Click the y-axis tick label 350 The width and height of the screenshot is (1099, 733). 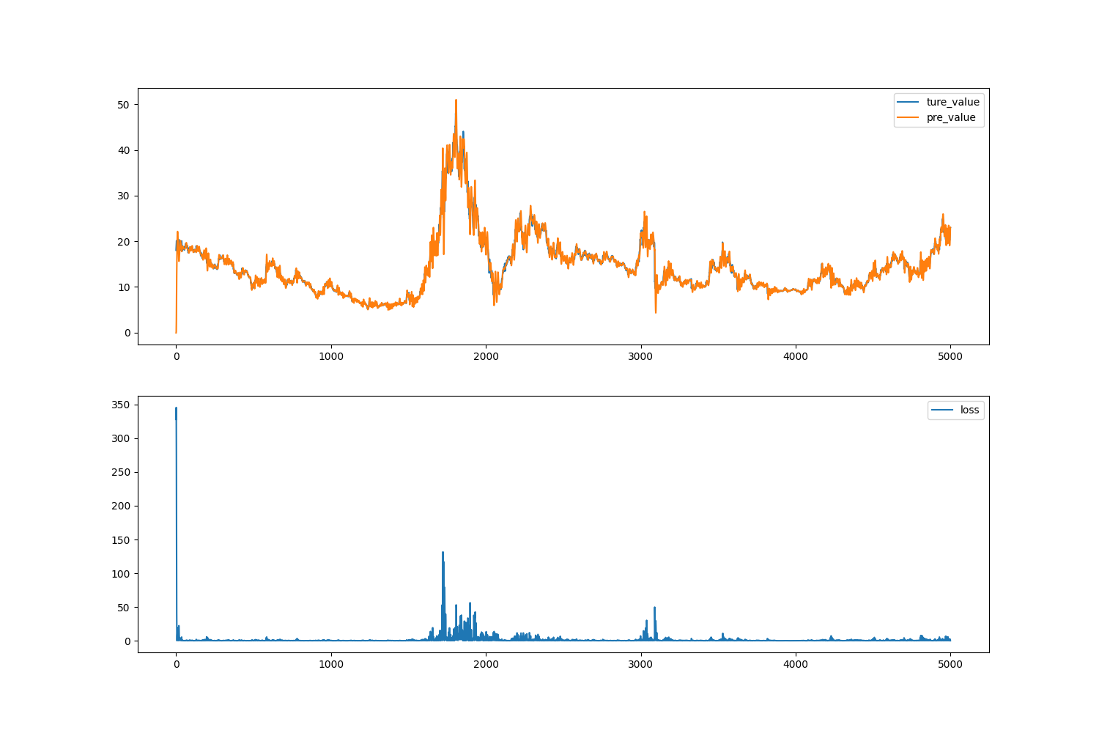tap(122, 405)
